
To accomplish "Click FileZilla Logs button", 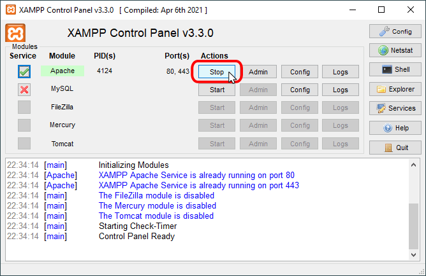I will pyautogui.click(x=341, y=107).
